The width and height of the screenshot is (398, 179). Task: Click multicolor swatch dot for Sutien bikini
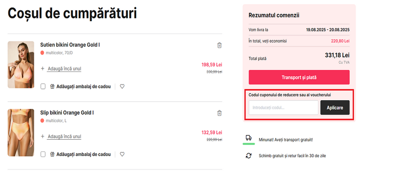click(x=42, y=53)
